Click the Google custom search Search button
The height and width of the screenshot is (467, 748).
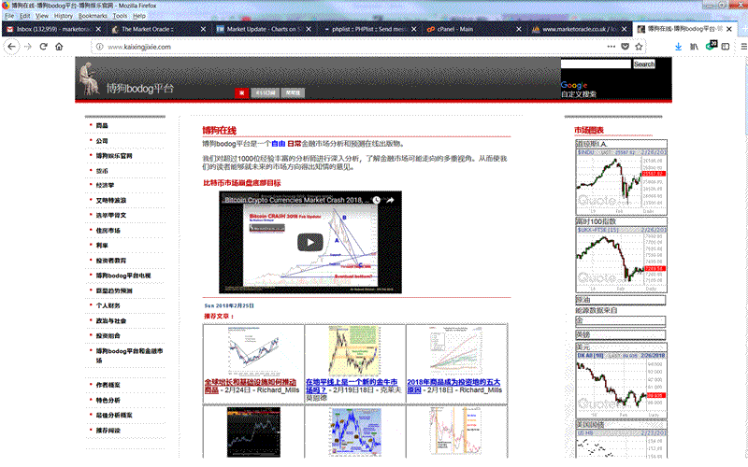tap(644, 64)
